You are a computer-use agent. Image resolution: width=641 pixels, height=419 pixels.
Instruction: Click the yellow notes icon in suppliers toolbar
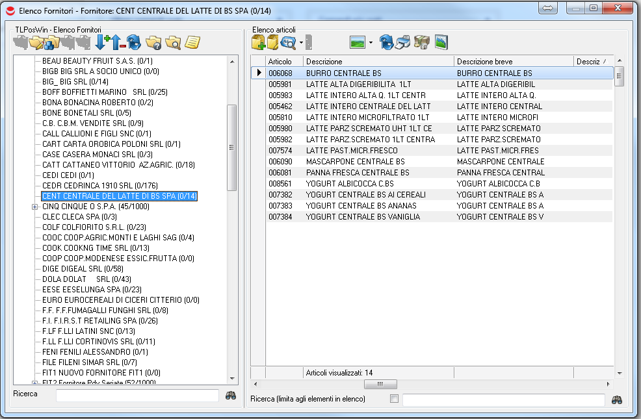coord(192,43)
